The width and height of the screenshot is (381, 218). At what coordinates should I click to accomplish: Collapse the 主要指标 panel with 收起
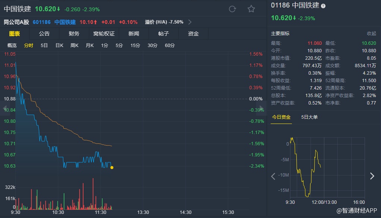371,34
